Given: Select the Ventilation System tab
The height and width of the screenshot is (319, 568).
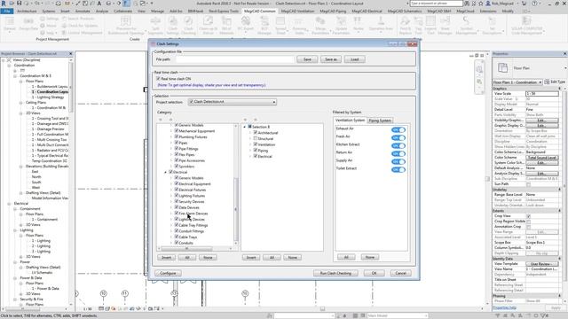Looking at the screenshot, I should pyautogui.click(x=350, y=121).
